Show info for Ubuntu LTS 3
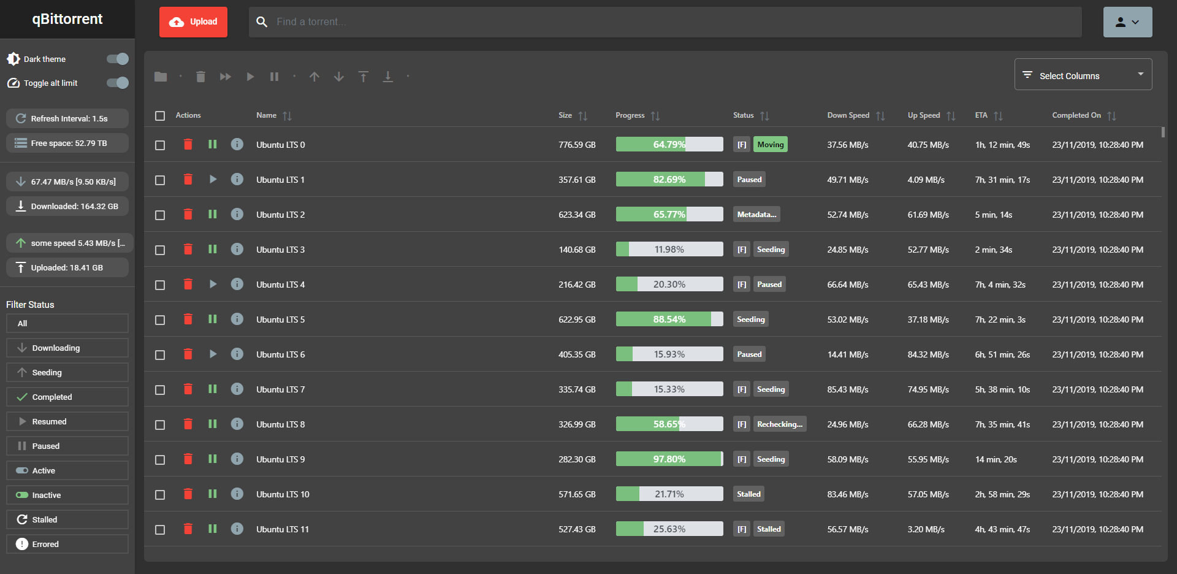 (237, 249)
